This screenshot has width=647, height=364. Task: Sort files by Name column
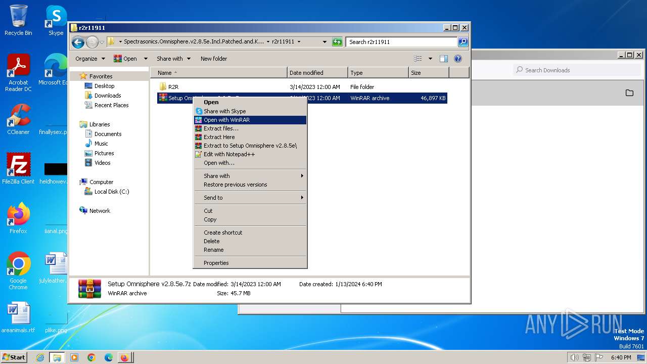tap(219, 73)
